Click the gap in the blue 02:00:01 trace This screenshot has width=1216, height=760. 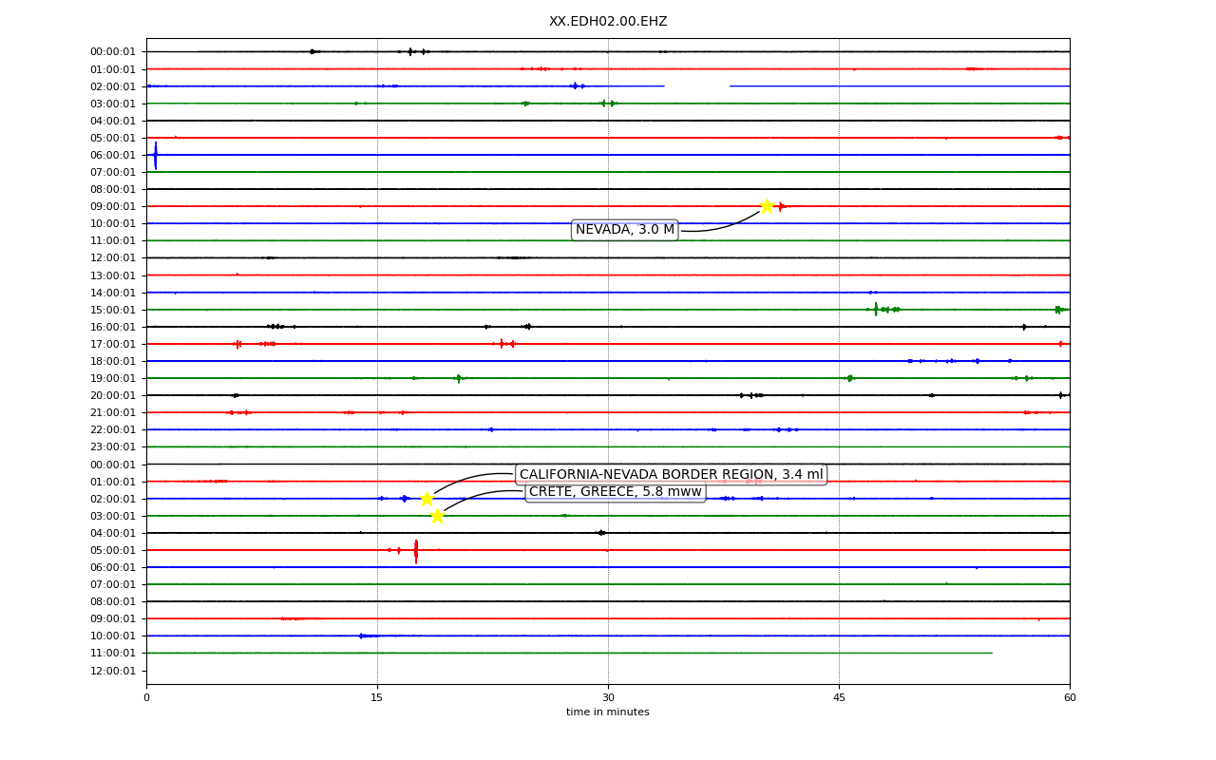coord(696,86)
